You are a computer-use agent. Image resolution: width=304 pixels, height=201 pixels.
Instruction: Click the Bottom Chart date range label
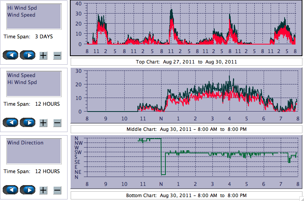186,196
